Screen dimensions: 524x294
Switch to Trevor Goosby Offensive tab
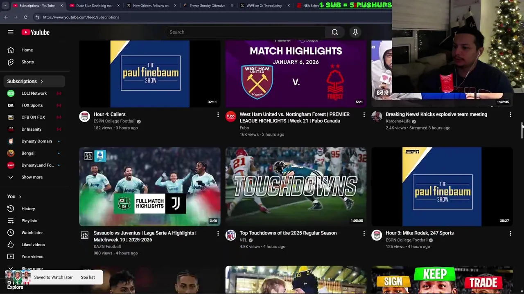[207, 6]
